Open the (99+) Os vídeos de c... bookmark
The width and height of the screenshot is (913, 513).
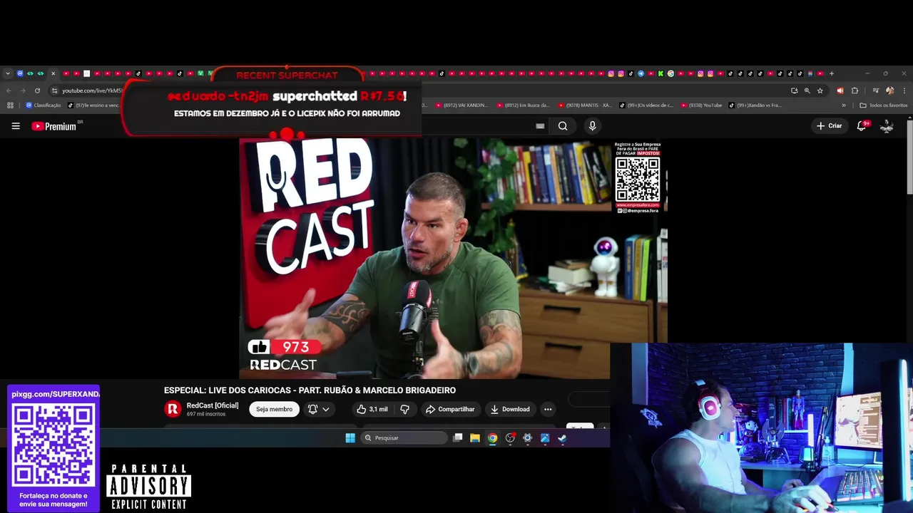(x=646, y=105)
